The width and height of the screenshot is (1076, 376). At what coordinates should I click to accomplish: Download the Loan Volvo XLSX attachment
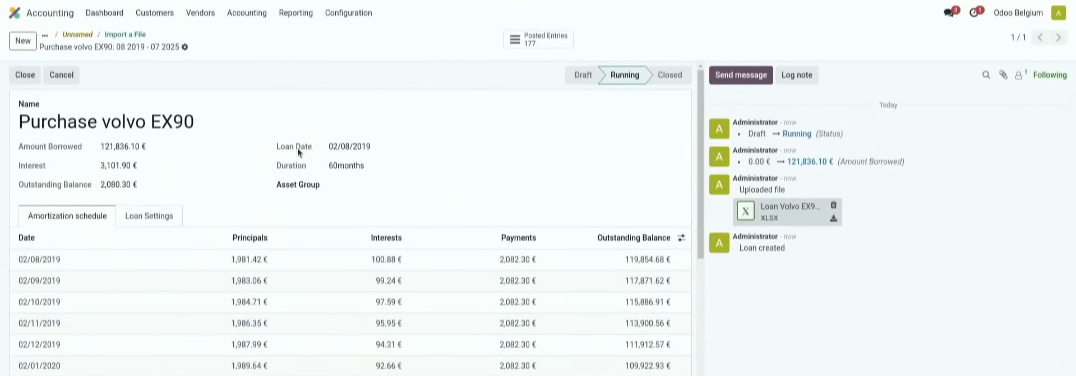point(833,218)
